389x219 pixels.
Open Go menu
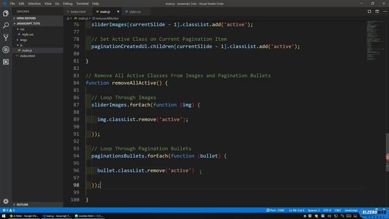(57, 4)
